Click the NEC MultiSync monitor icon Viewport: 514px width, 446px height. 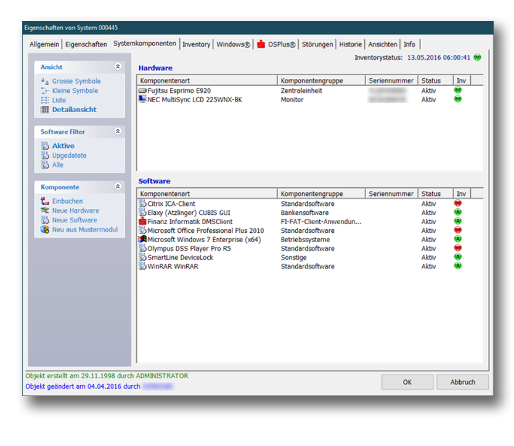(142, 99)
